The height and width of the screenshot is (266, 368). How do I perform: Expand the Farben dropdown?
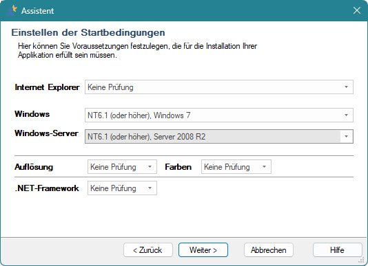coord(236,167)
